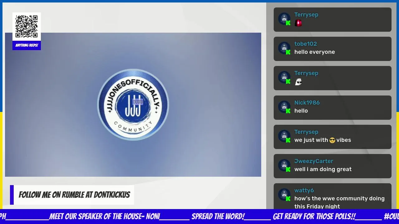The image size is (399, 224).
Task: Click the QR code donation image
Action: pyautogui.click(x=26, y=26)
